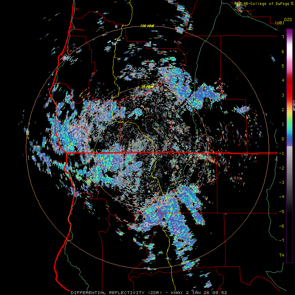Click the 100 NMI range ring label
Screen dimensions: 295x295
147,26
